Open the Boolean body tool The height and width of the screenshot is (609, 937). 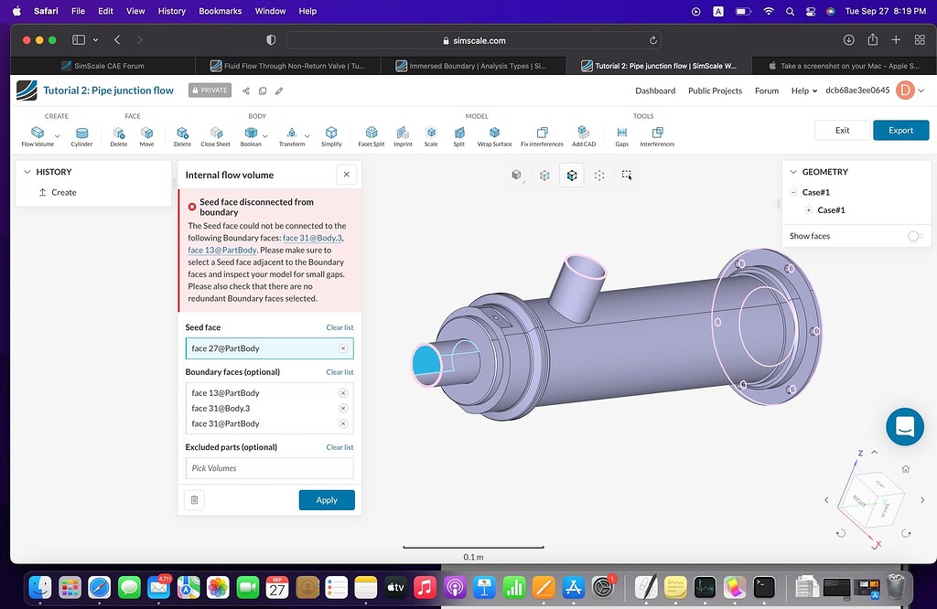click(x=253, y=132)
